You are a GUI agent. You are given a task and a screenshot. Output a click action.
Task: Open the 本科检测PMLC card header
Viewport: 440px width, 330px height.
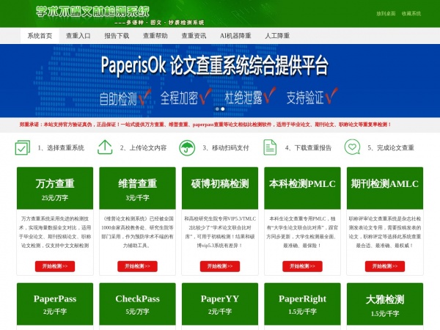click(x=302, y=188)
